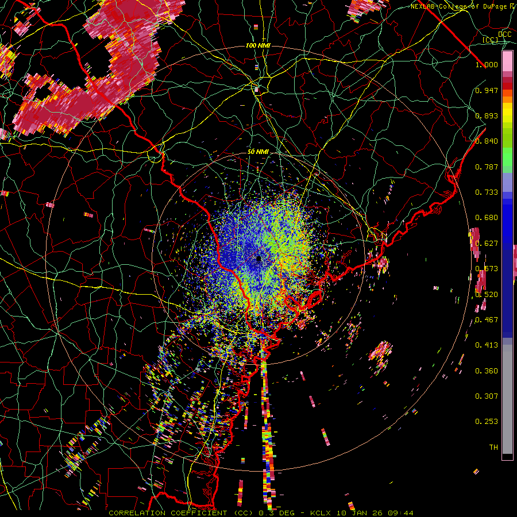Click the 1.000 value on the color scale

click(487, 64)
